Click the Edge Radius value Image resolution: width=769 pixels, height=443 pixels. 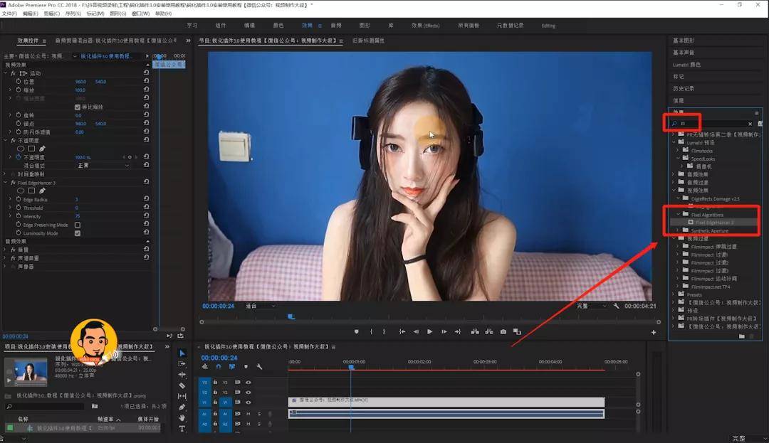click(x=77, y=200)
